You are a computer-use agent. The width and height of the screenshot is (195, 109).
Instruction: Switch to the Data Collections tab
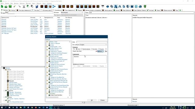tap(126, 10)
